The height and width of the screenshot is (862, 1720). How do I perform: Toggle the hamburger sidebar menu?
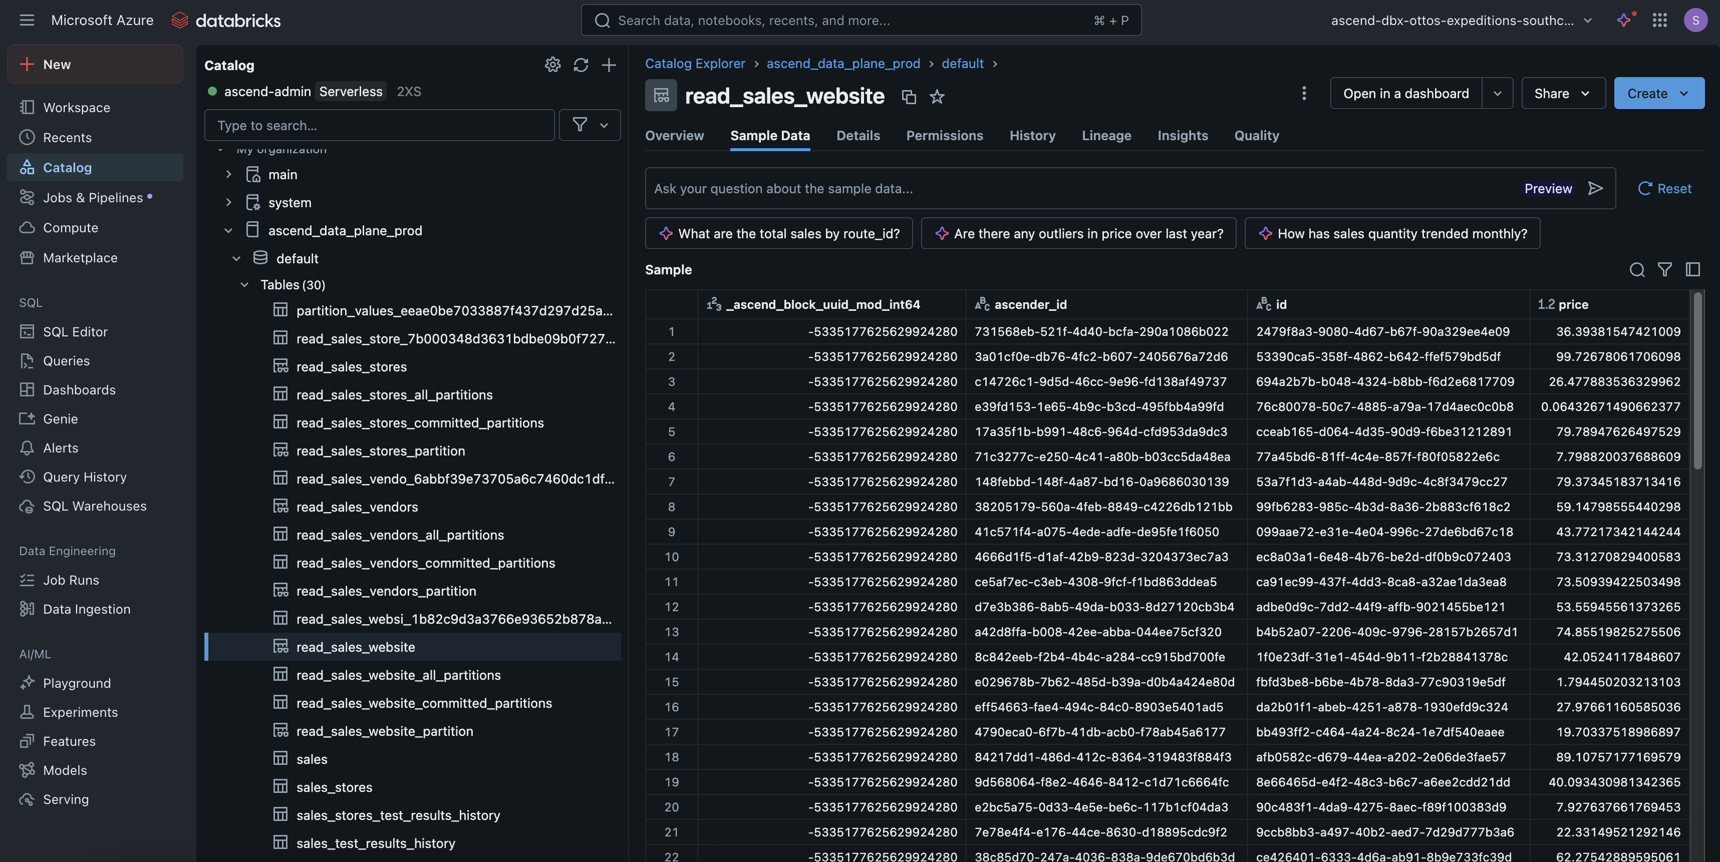(x=27, y=20)
